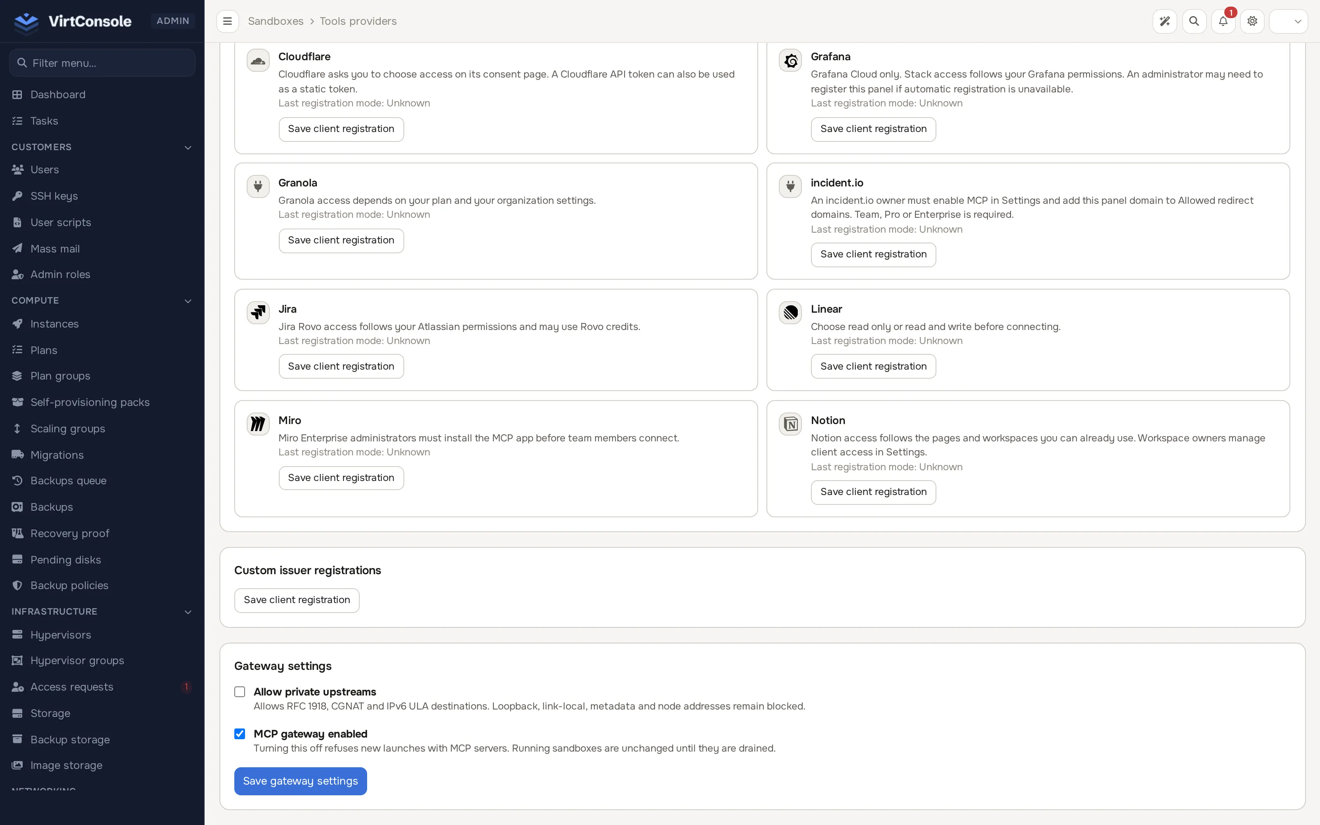Collapse the Infrastructure sidebar section
Viewport: 1320px width, 825px height.
point(102,612)
